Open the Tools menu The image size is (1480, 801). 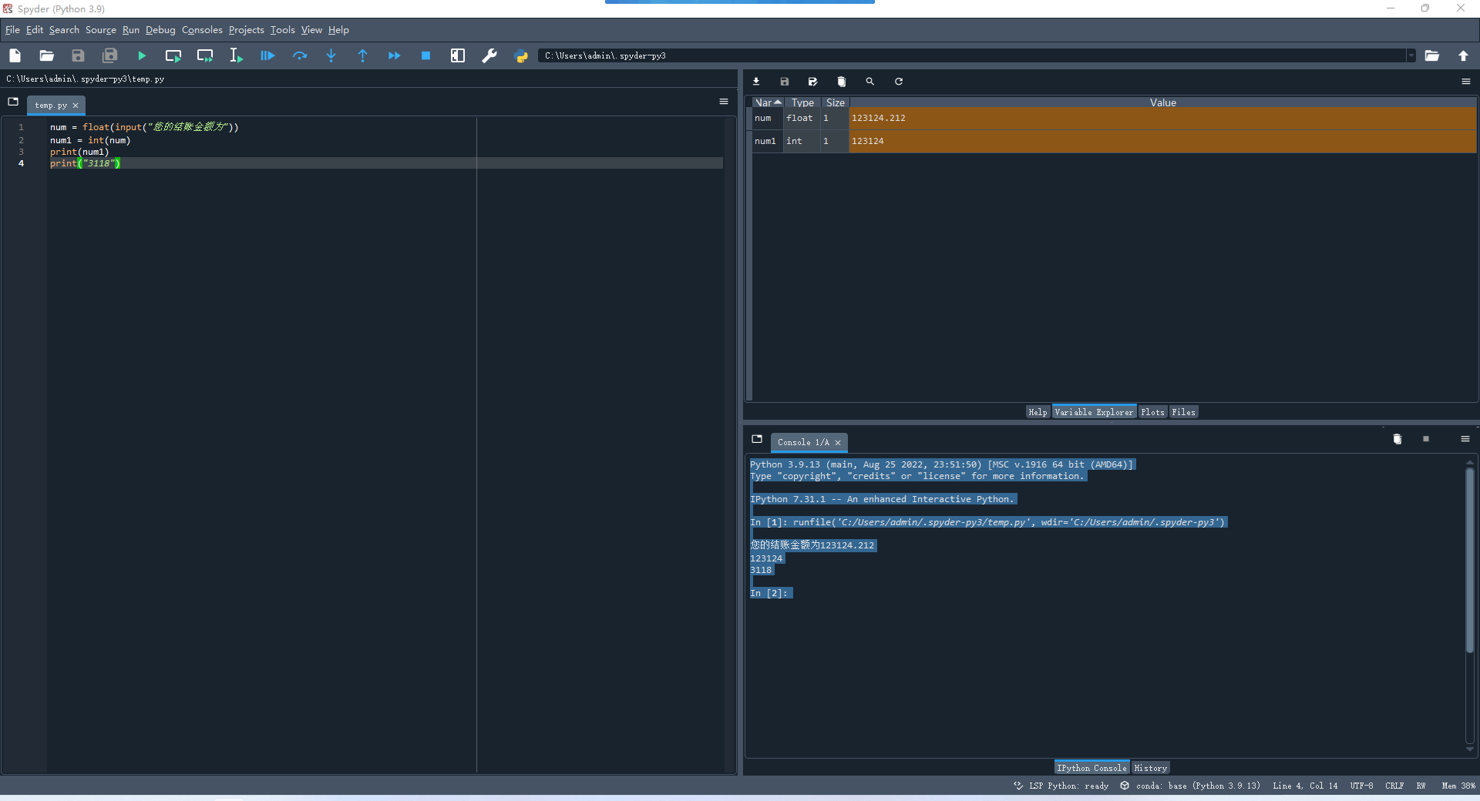coord(282,30)
